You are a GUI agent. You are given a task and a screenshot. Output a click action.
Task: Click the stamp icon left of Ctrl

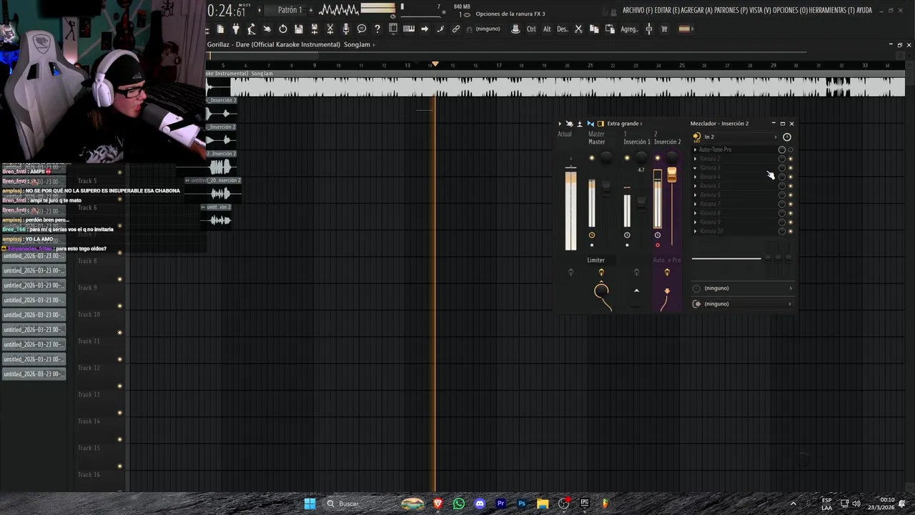pos(515,29)
